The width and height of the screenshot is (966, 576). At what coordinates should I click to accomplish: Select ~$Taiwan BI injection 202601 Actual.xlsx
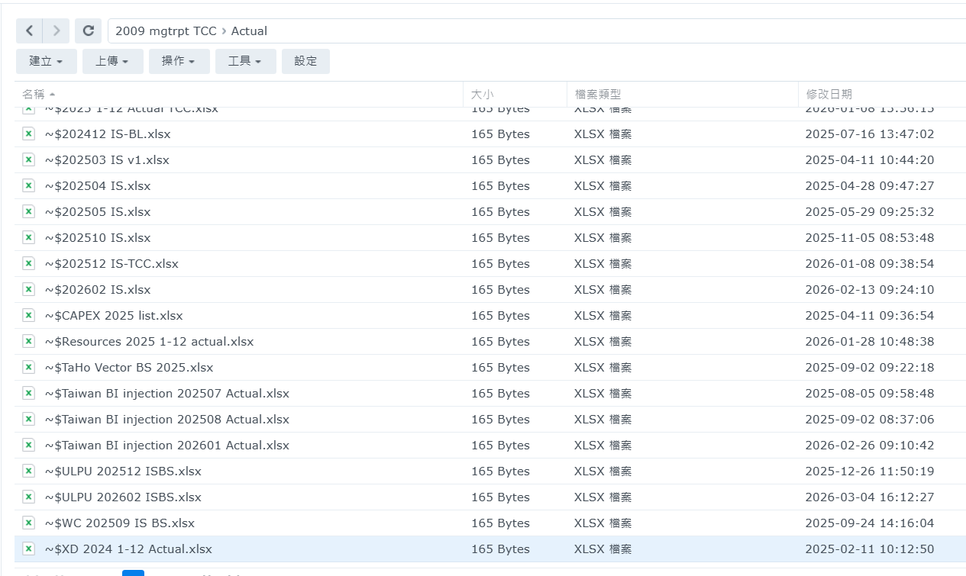click(166, 446)
